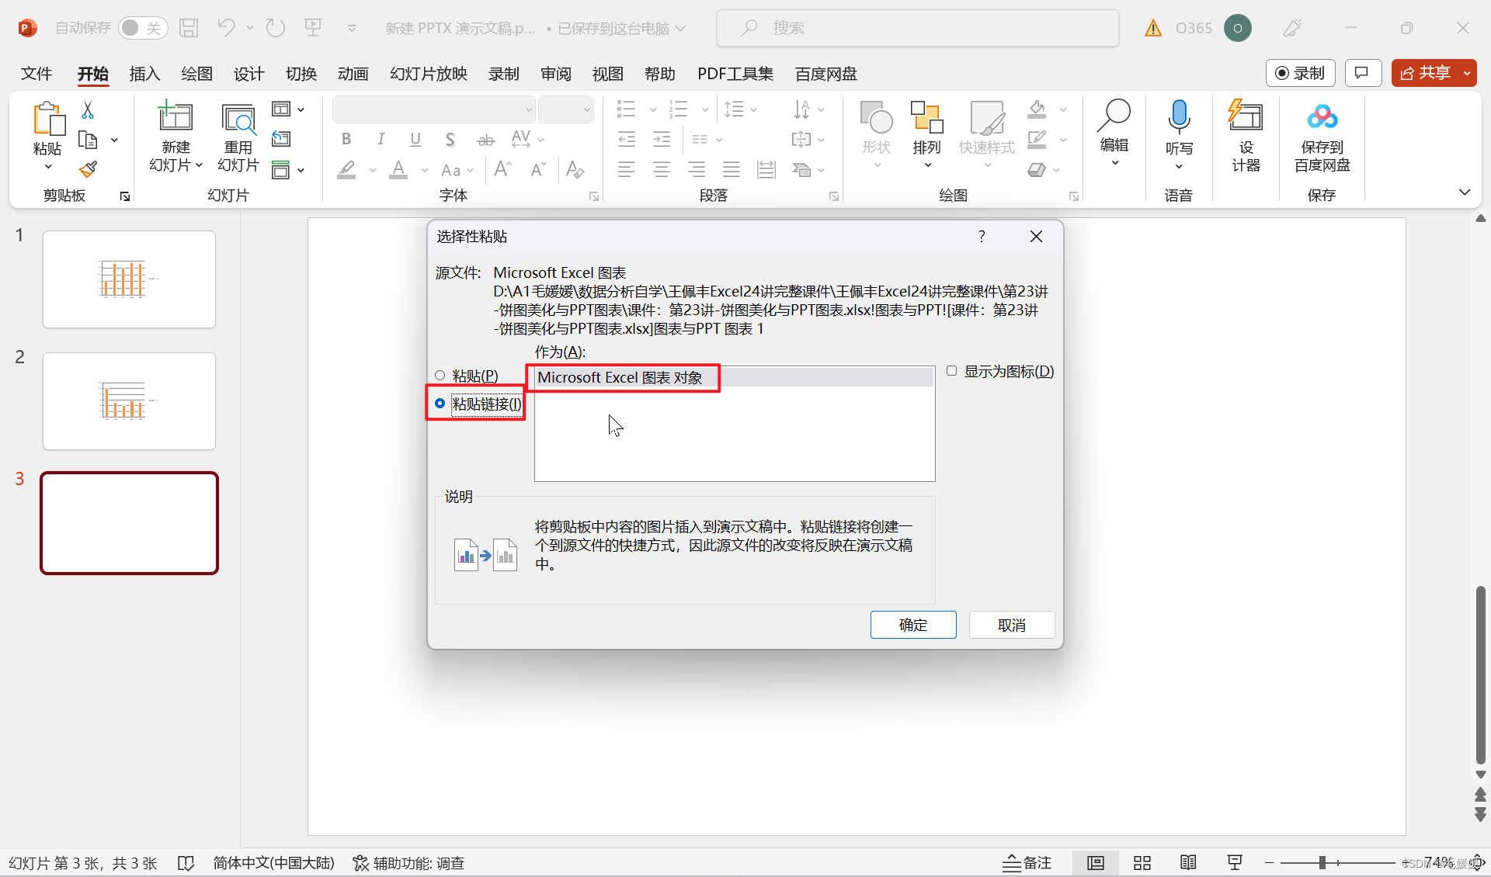This screenshot has height=877, width=1491.
Task: Click Save to Baidu Netdisk icon
Action: point(1322,117)
